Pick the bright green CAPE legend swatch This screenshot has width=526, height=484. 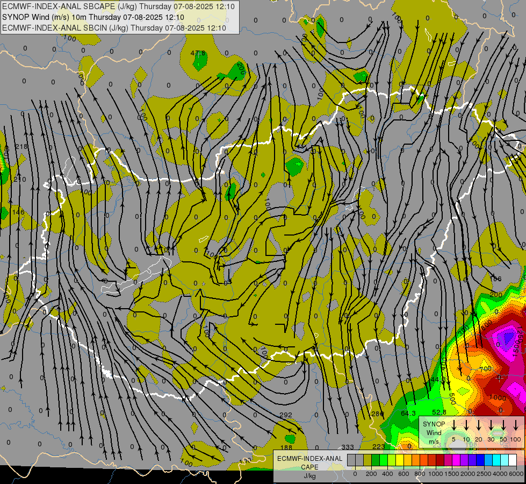pyautogui.click(x=384, y=460)
